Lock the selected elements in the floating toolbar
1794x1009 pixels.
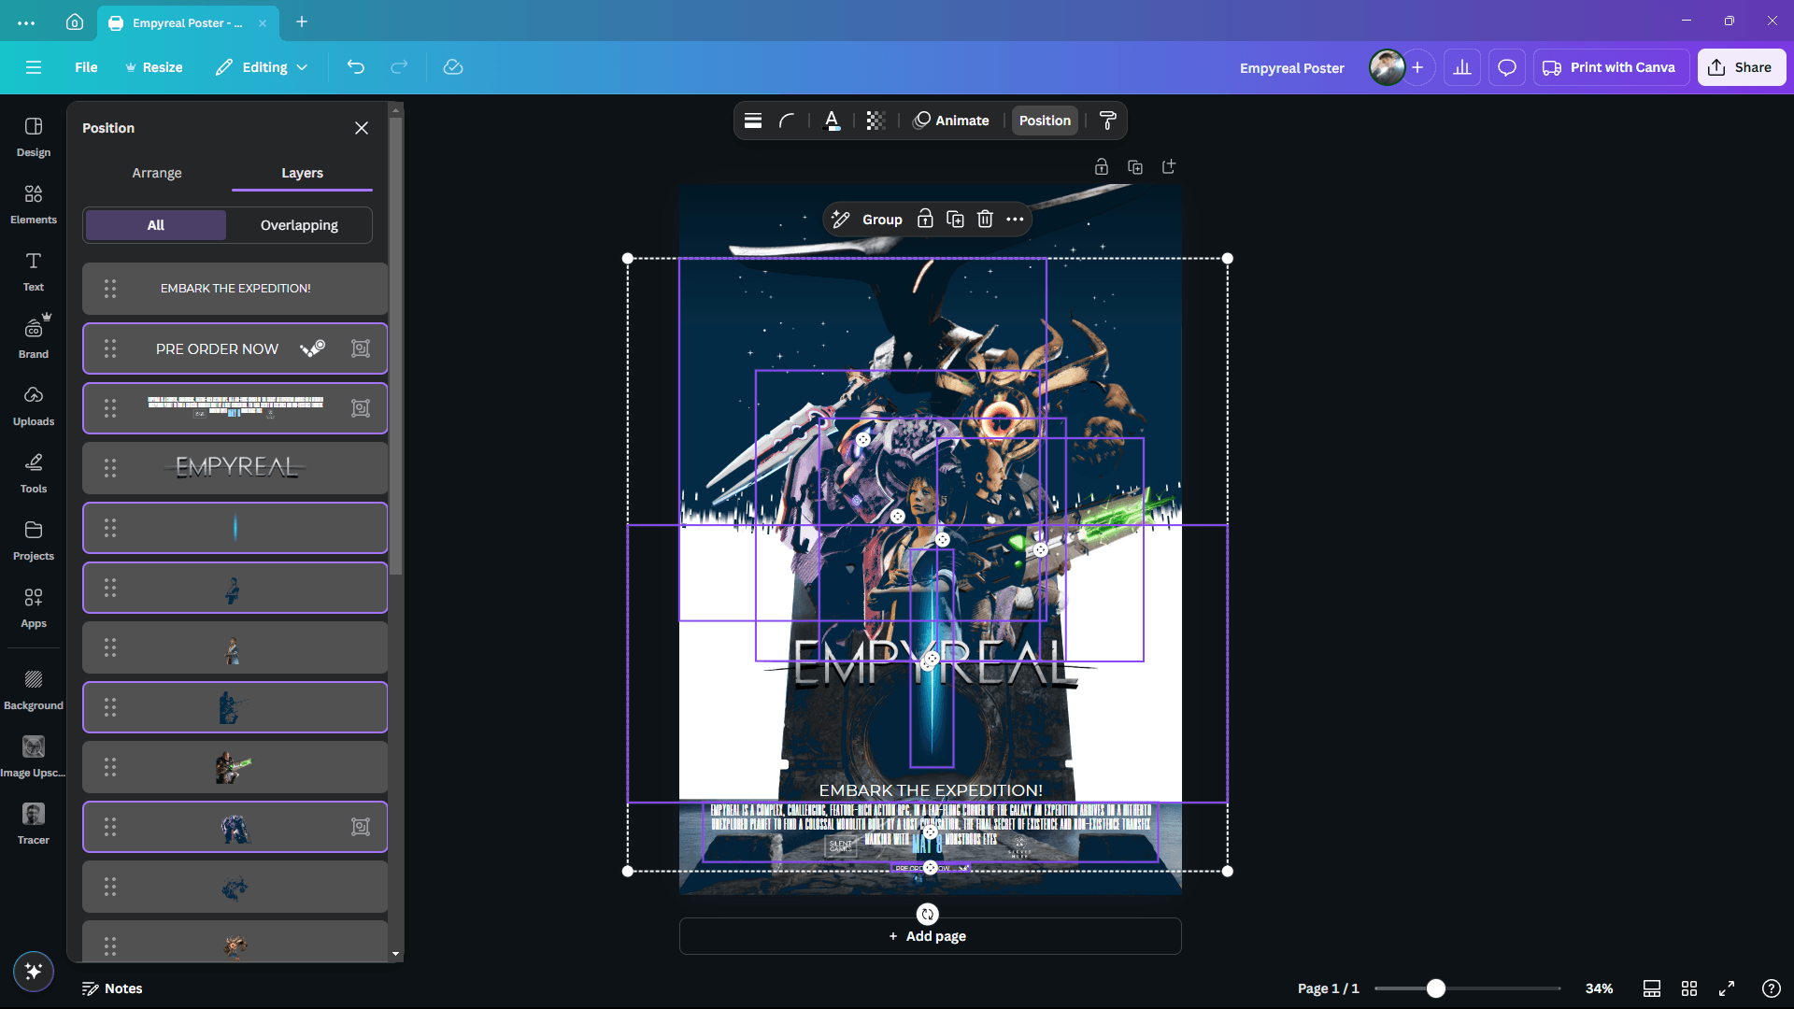click(925, 220)
